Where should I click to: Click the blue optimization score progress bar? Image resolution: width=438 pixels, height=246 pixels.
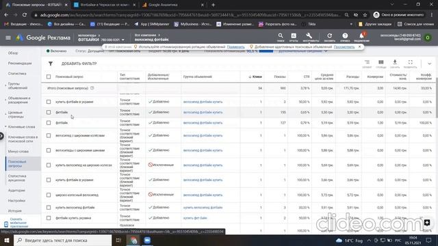tap(266, 51)
